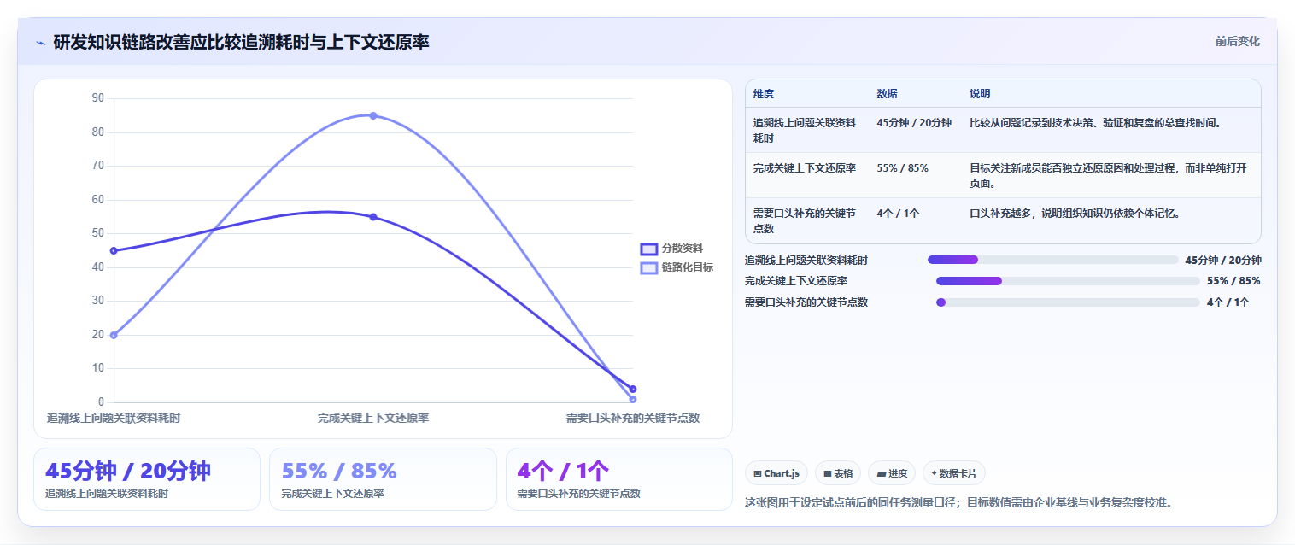Toggle 分散资料 series in chart legend
1295x545 pixels.
[671, 249]
